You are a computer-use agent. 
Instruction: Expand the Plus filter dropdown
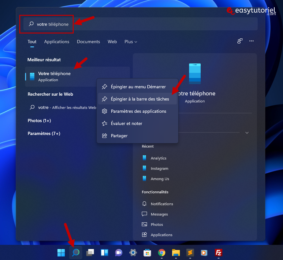point(131,42)
